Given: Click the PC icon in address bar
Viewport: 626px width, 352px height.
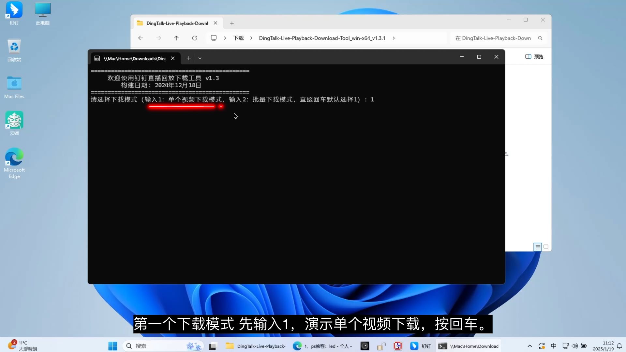Looking at the screenshot, I should click(214, 38).
